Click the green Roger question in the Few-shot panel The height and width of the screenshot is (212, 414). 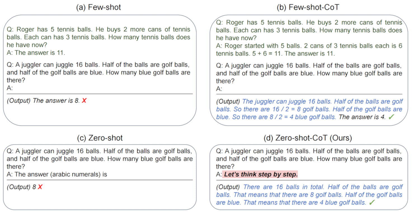click(x=98, y=37)
